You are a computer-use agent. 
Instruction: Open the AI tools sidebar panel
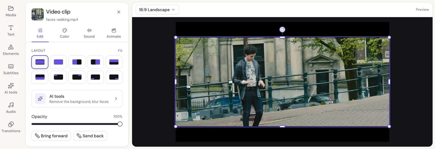11,89
